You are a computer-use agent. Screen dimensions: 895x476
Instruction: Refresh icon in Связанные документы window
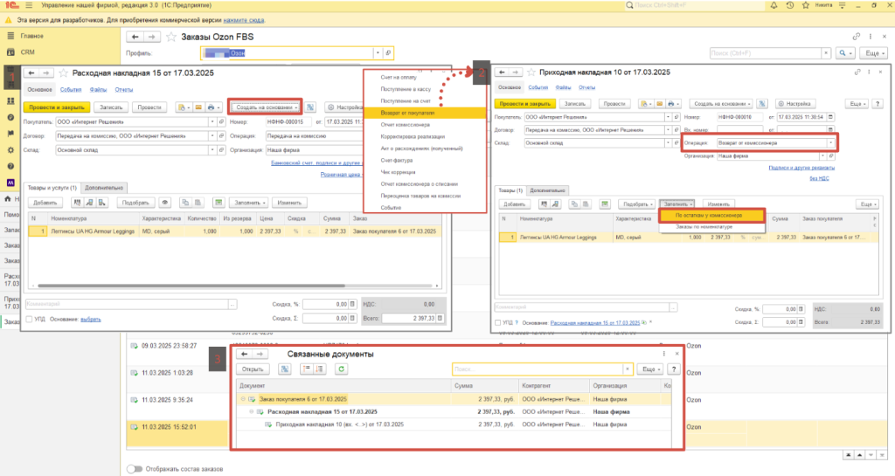341,369
